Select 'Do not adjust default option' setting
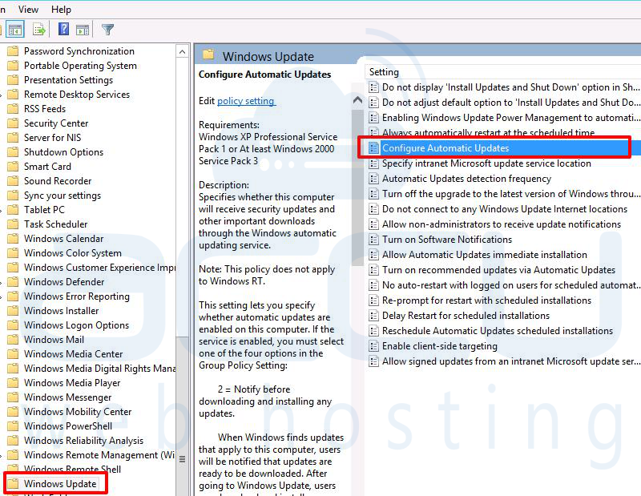 click(x=510, y=103)
